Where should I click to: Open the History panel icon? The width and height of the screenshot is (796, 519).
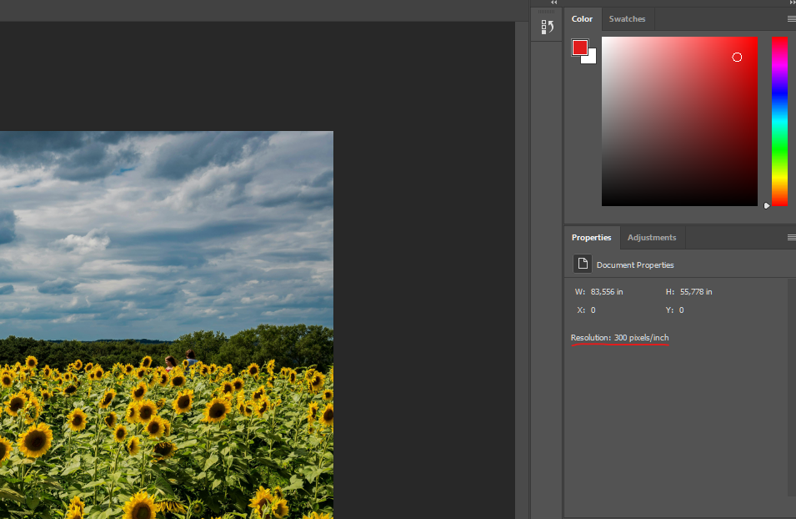click(x=547, y=27)
